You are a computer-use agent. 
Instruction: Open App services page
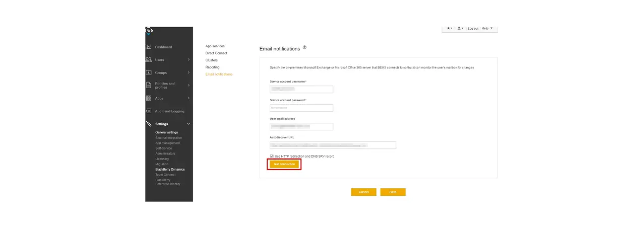tap(215, 46)
